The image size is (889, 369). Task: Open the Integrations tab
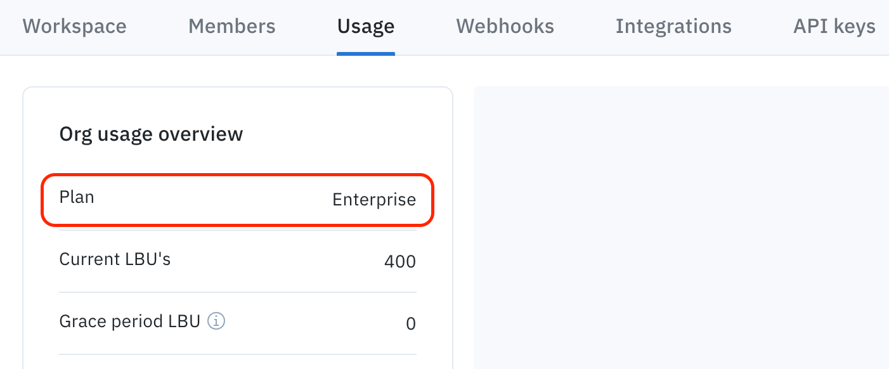coord(673,27)
